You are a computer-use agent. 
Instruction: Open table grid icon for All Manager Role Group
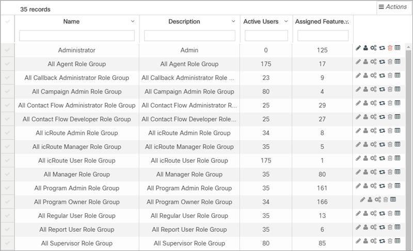point(398,172)
